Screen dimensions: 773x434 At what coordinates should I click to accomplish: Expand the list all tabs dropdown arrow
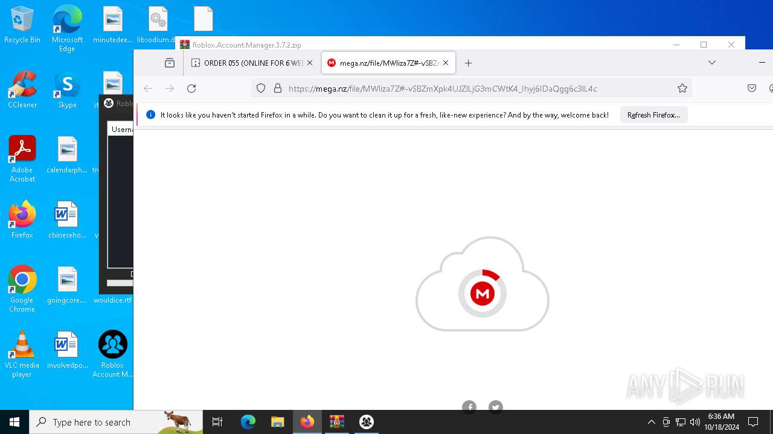712,63
